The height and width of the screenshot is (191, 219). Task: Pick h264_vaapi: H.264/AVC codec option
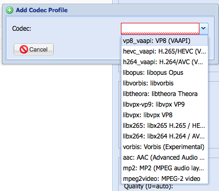164,62
